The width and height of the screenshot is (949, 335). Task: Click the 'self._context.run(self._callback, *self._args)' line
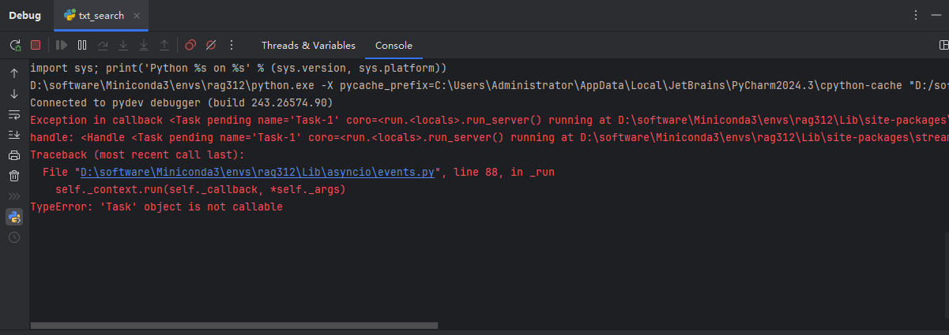201,190
